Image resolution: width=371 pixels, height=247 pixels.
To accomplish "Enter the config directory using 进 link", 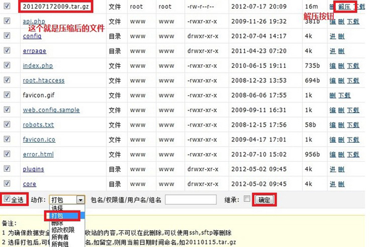I will (333, 36).
